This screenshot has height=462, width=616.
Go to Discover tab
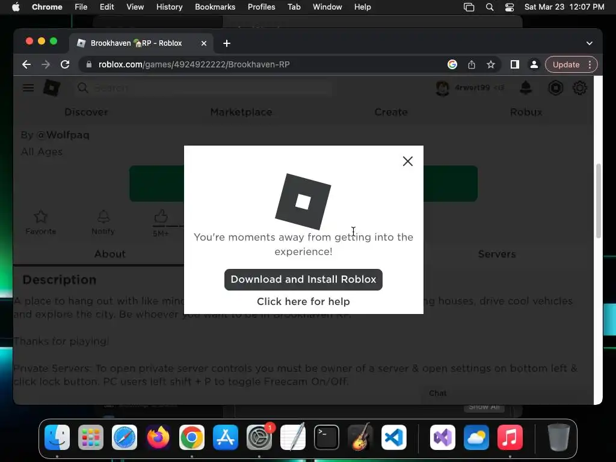click(86, 112)
